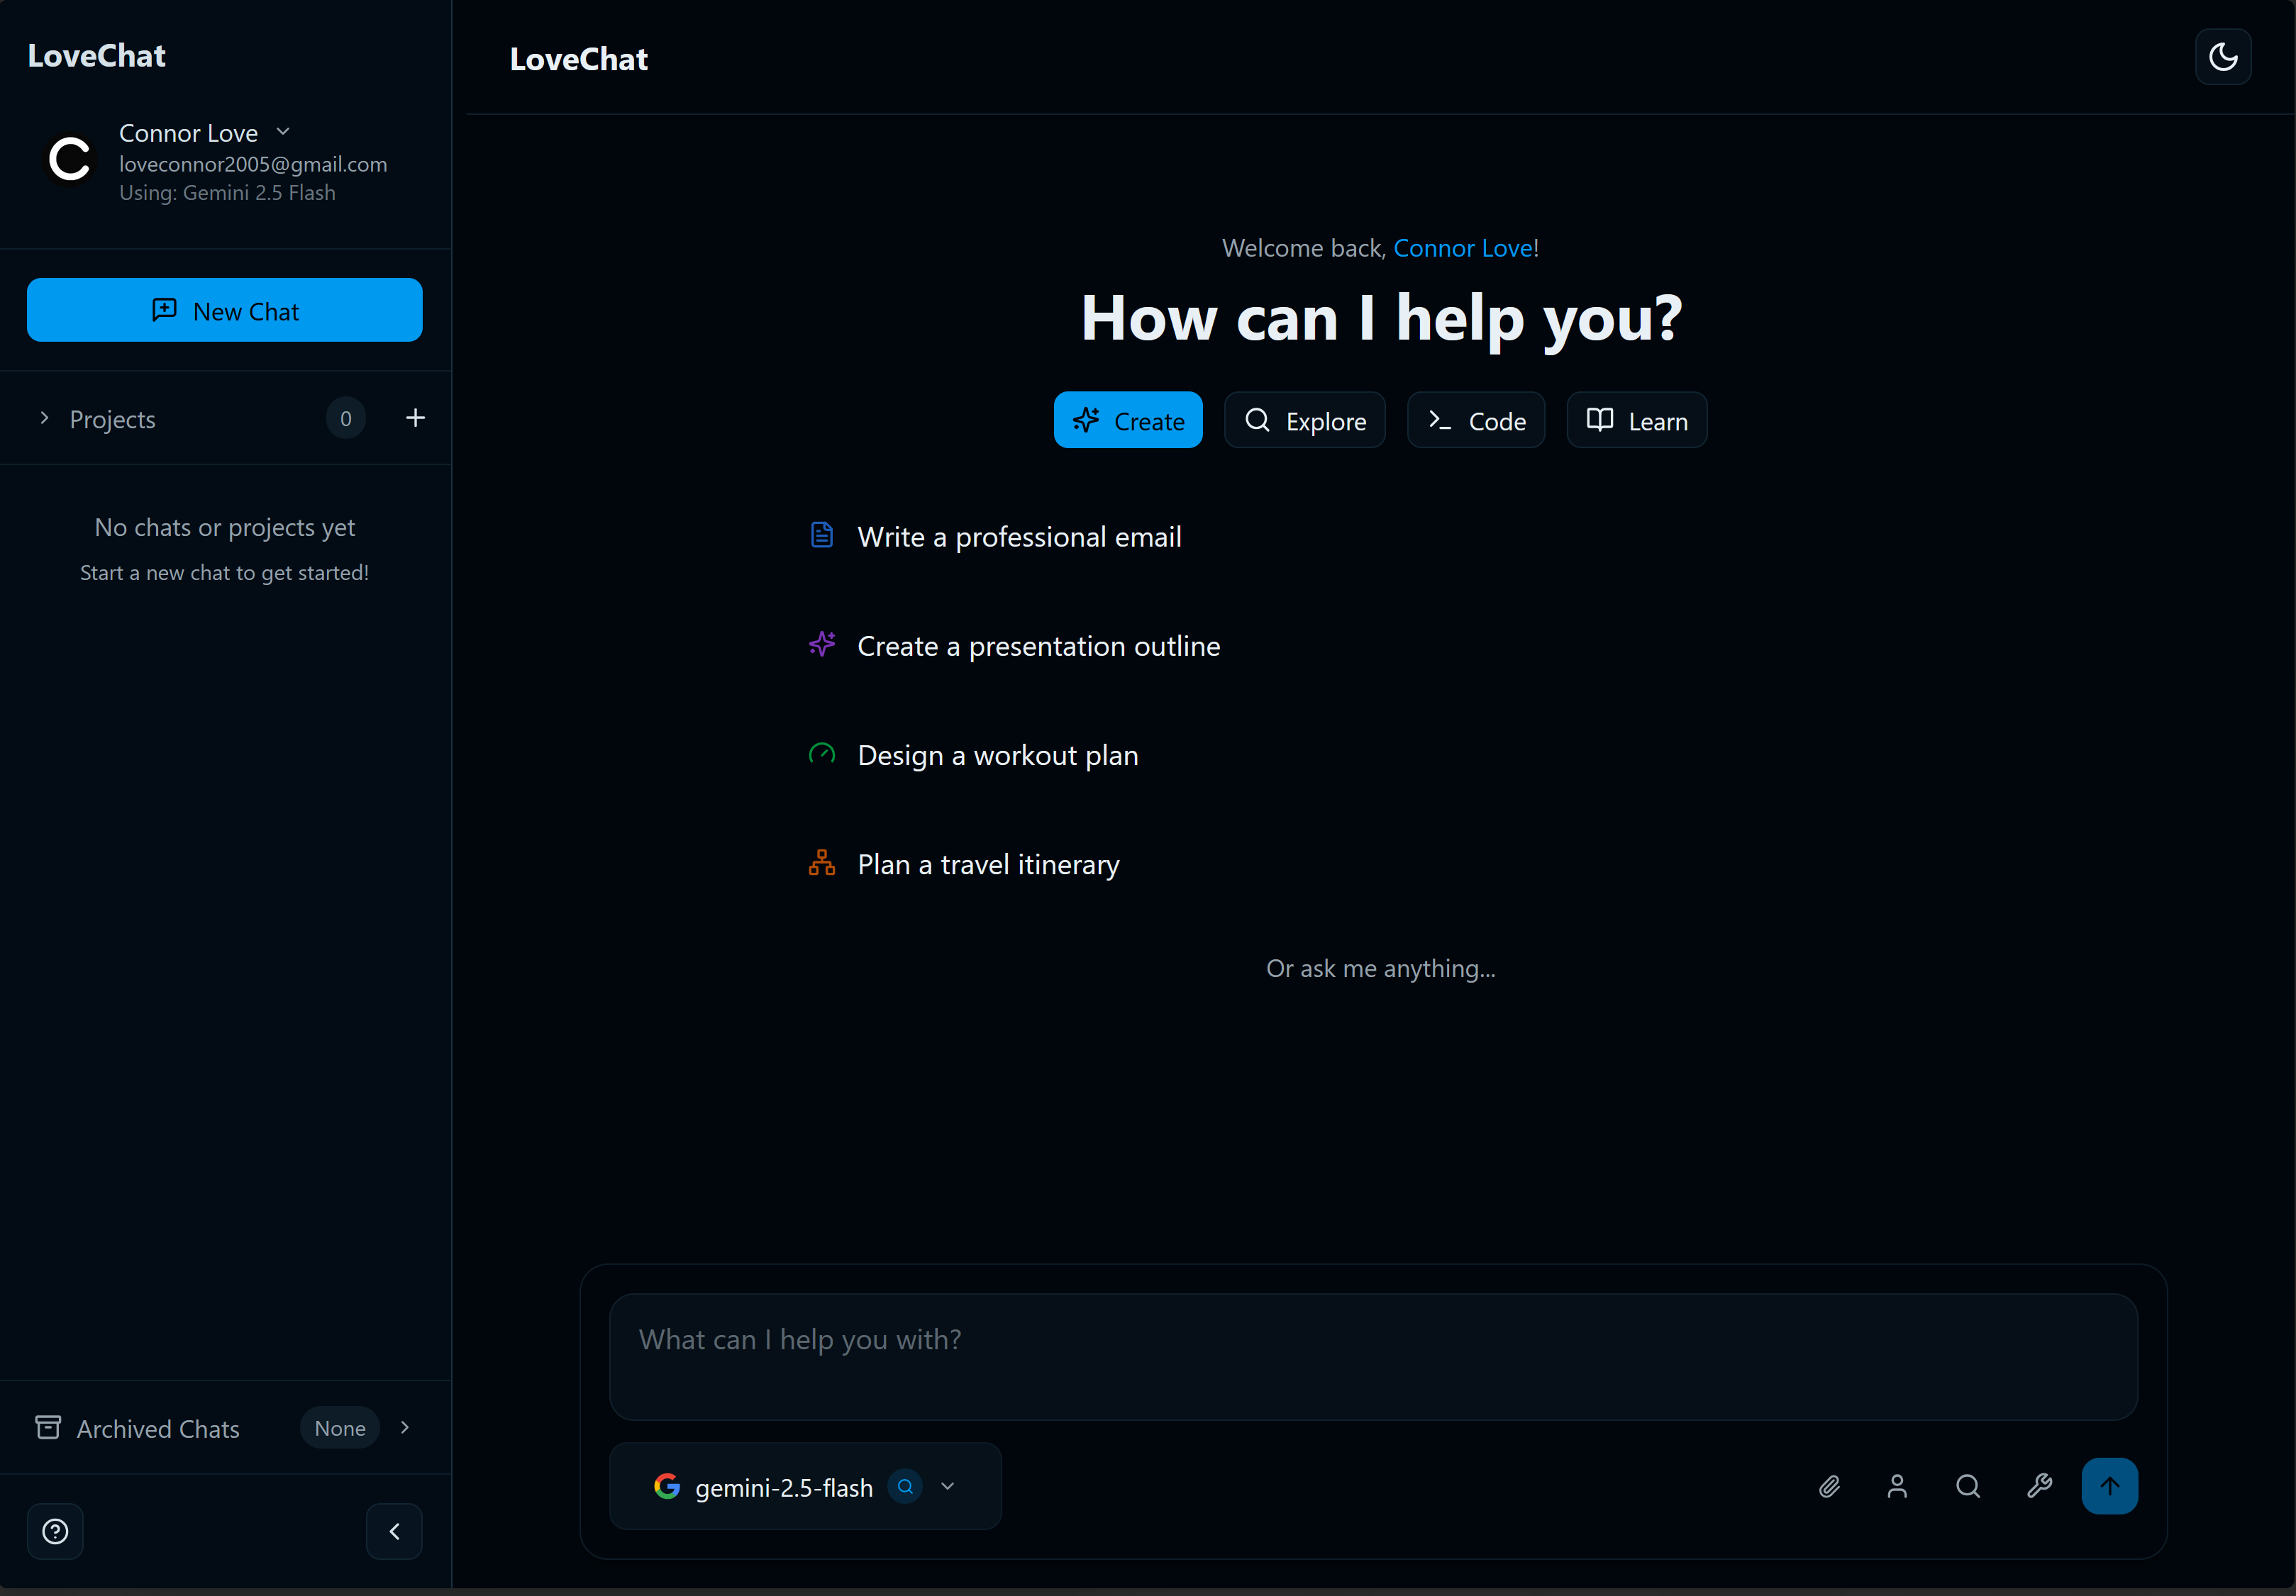2296x1596 pixels.
Task: Switch to the Explore category tab
Action: (1304, 420)
